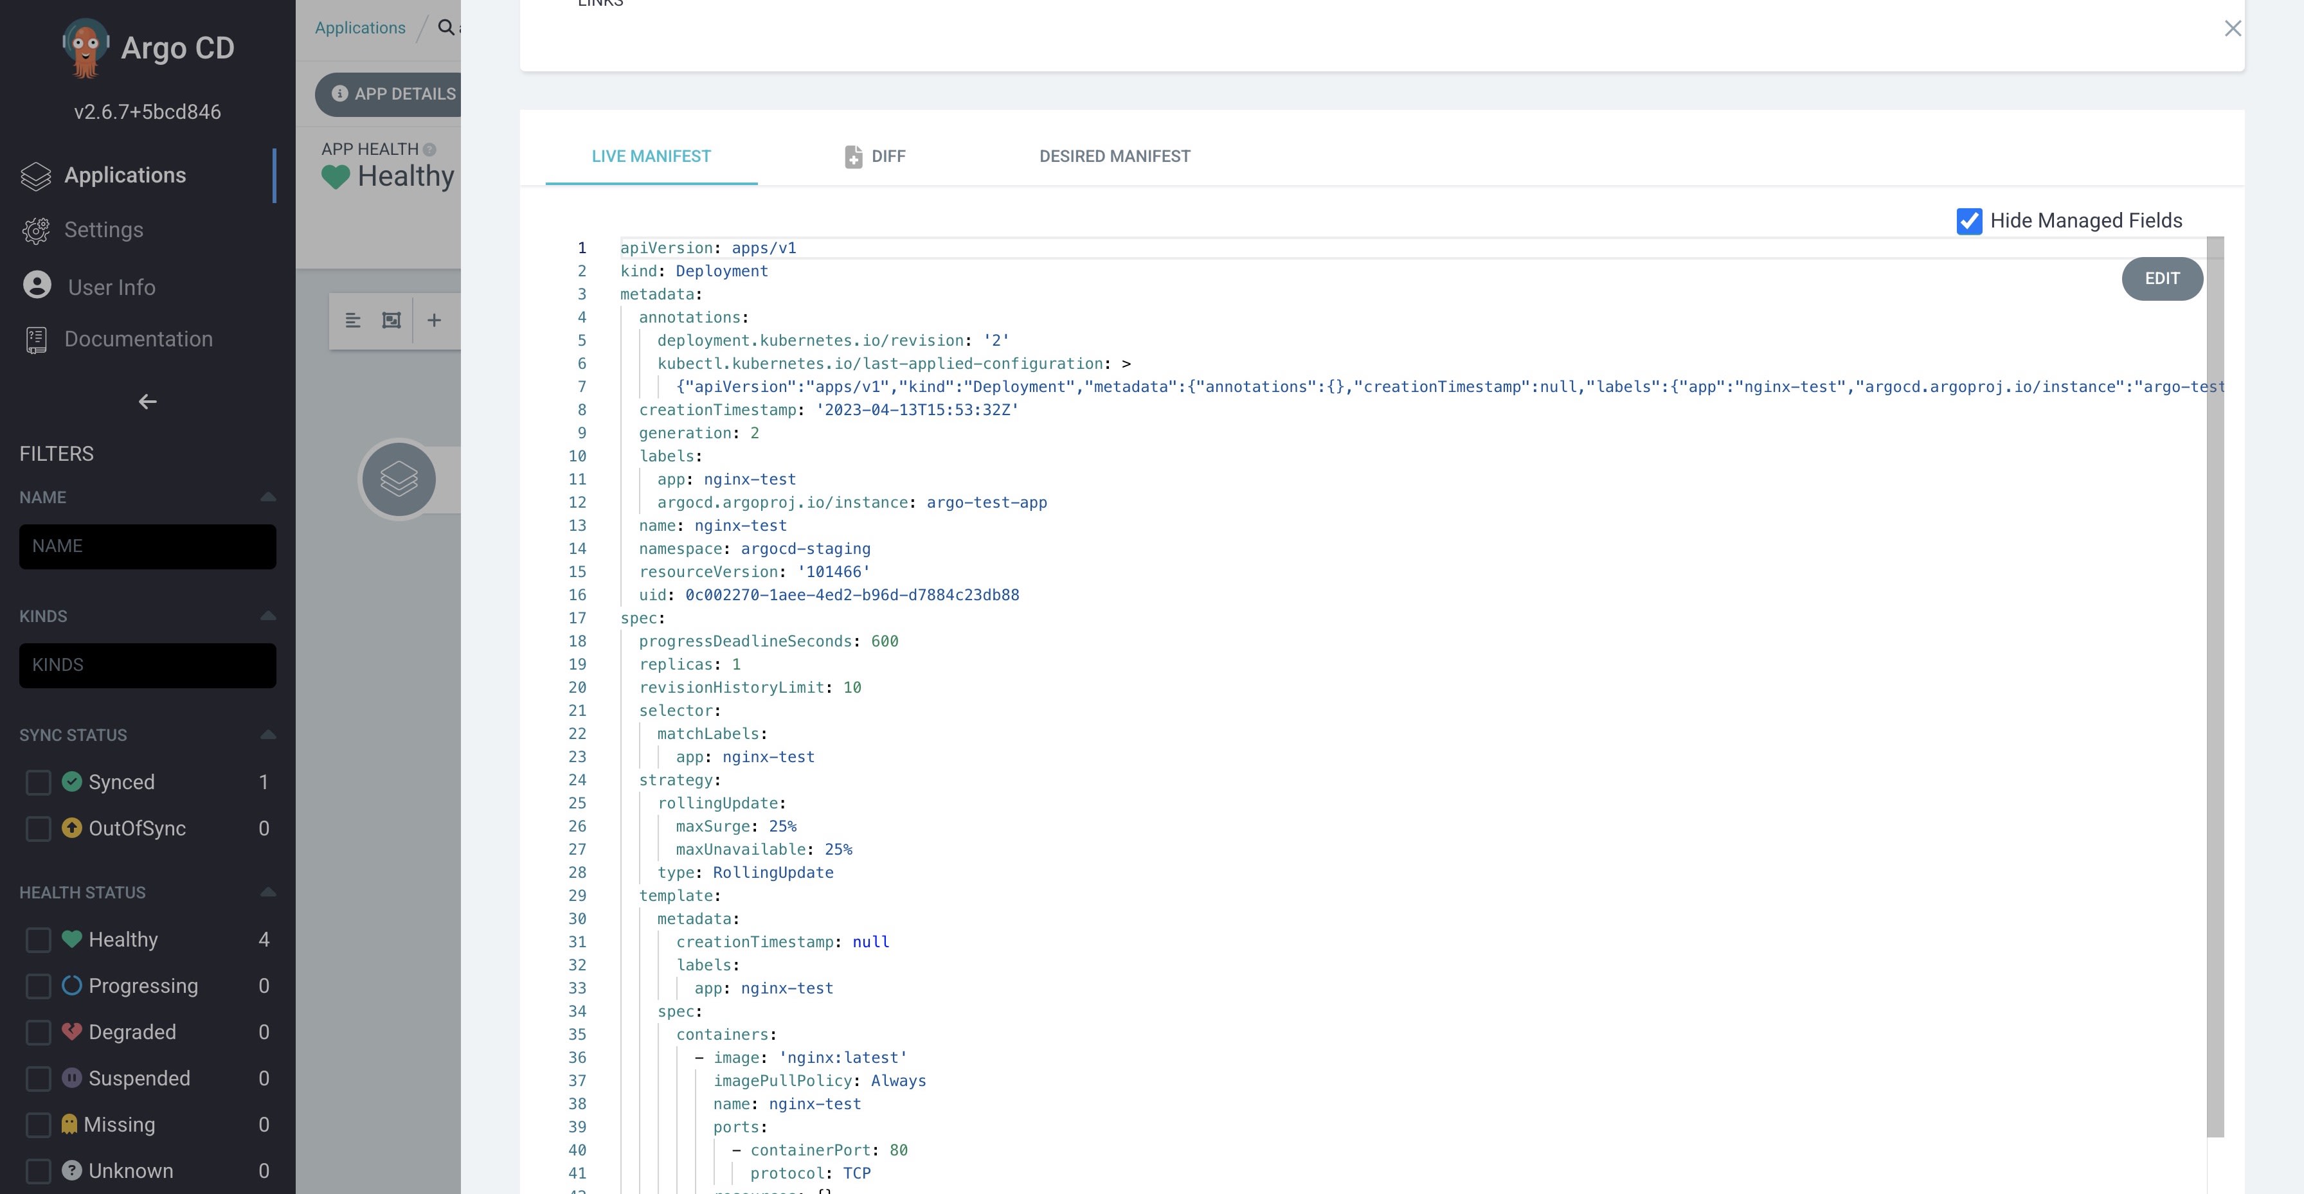Image resolution: width=2304 pixels, height=1194 pixels.
Task: Click 'namespace: argocd-staging' manifest line
Action: point(754,549)
